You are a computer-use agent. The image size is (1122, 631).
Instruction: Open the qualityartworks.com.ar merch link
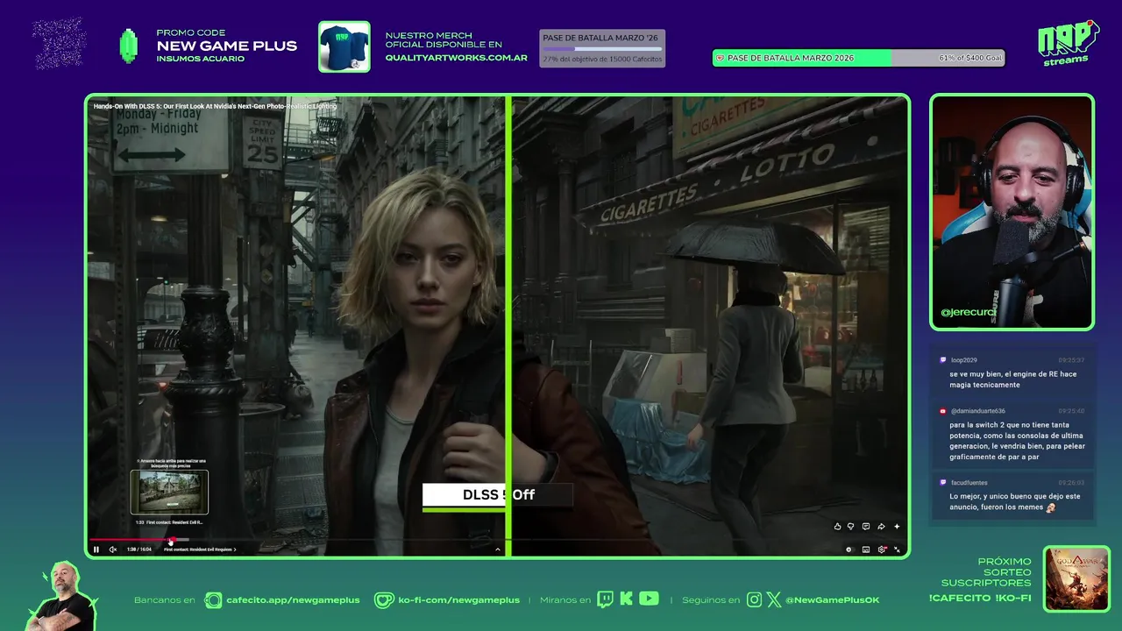click(456, 58)
